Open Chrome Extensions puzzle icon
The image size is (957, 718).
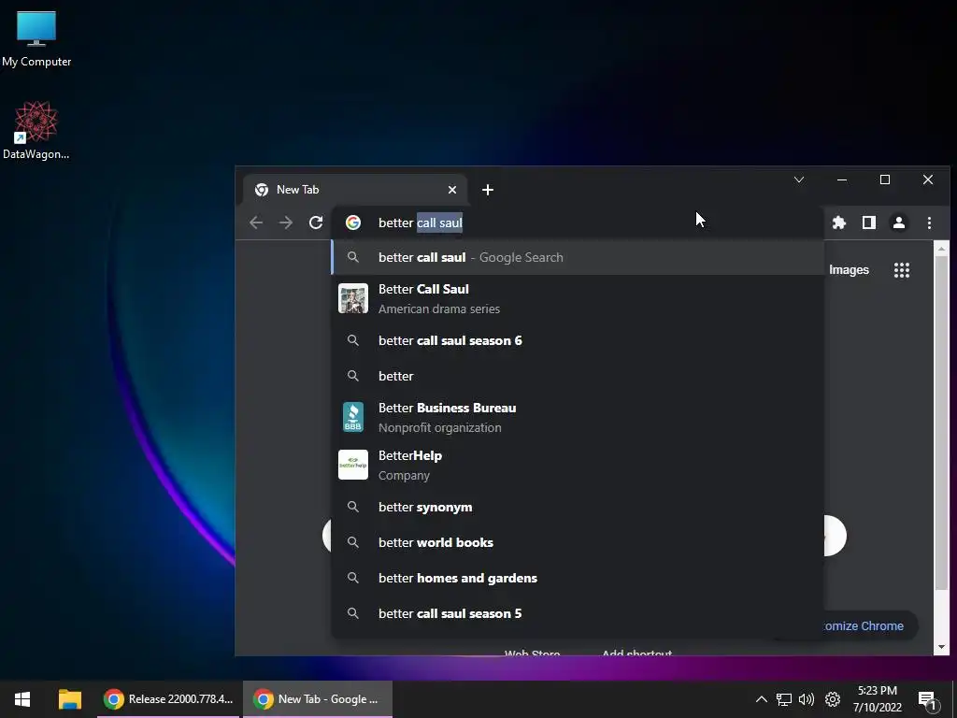pyautogui.click(x=839, y=223)
